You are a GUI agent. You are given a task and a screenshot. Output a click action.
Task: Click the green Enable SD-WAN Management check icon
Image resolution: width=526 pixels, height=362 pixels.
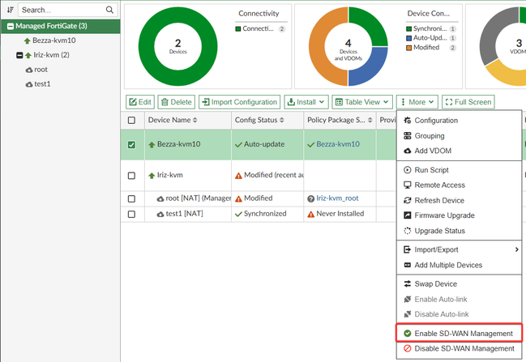coord(408,334)
